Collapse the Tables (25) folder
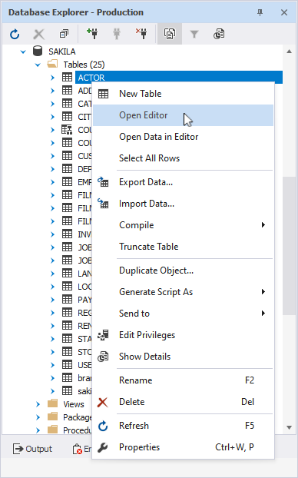Image resolution: width=298 pixels, height=478 pixels. pos(38,65)
